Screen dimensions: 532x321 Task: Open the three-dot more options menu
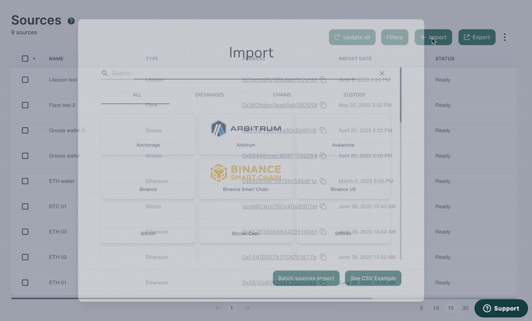pos(505,37)
